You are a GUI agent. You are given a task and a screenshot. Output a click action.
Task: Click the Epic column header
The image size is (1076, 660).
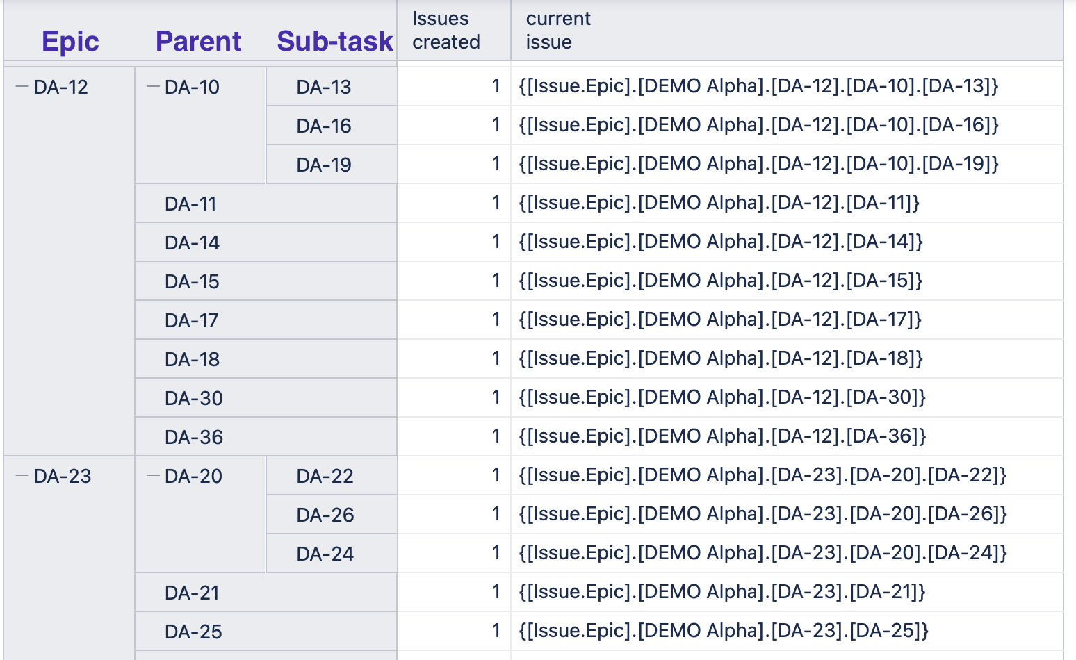pyautogui.click(x=70, y=41)
